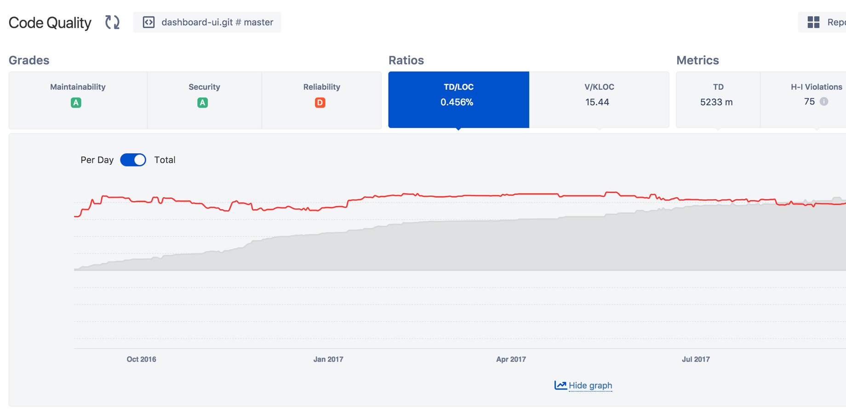
Task: Click the chart icon beside Hide graph
Action: click(x=560, y=385)
